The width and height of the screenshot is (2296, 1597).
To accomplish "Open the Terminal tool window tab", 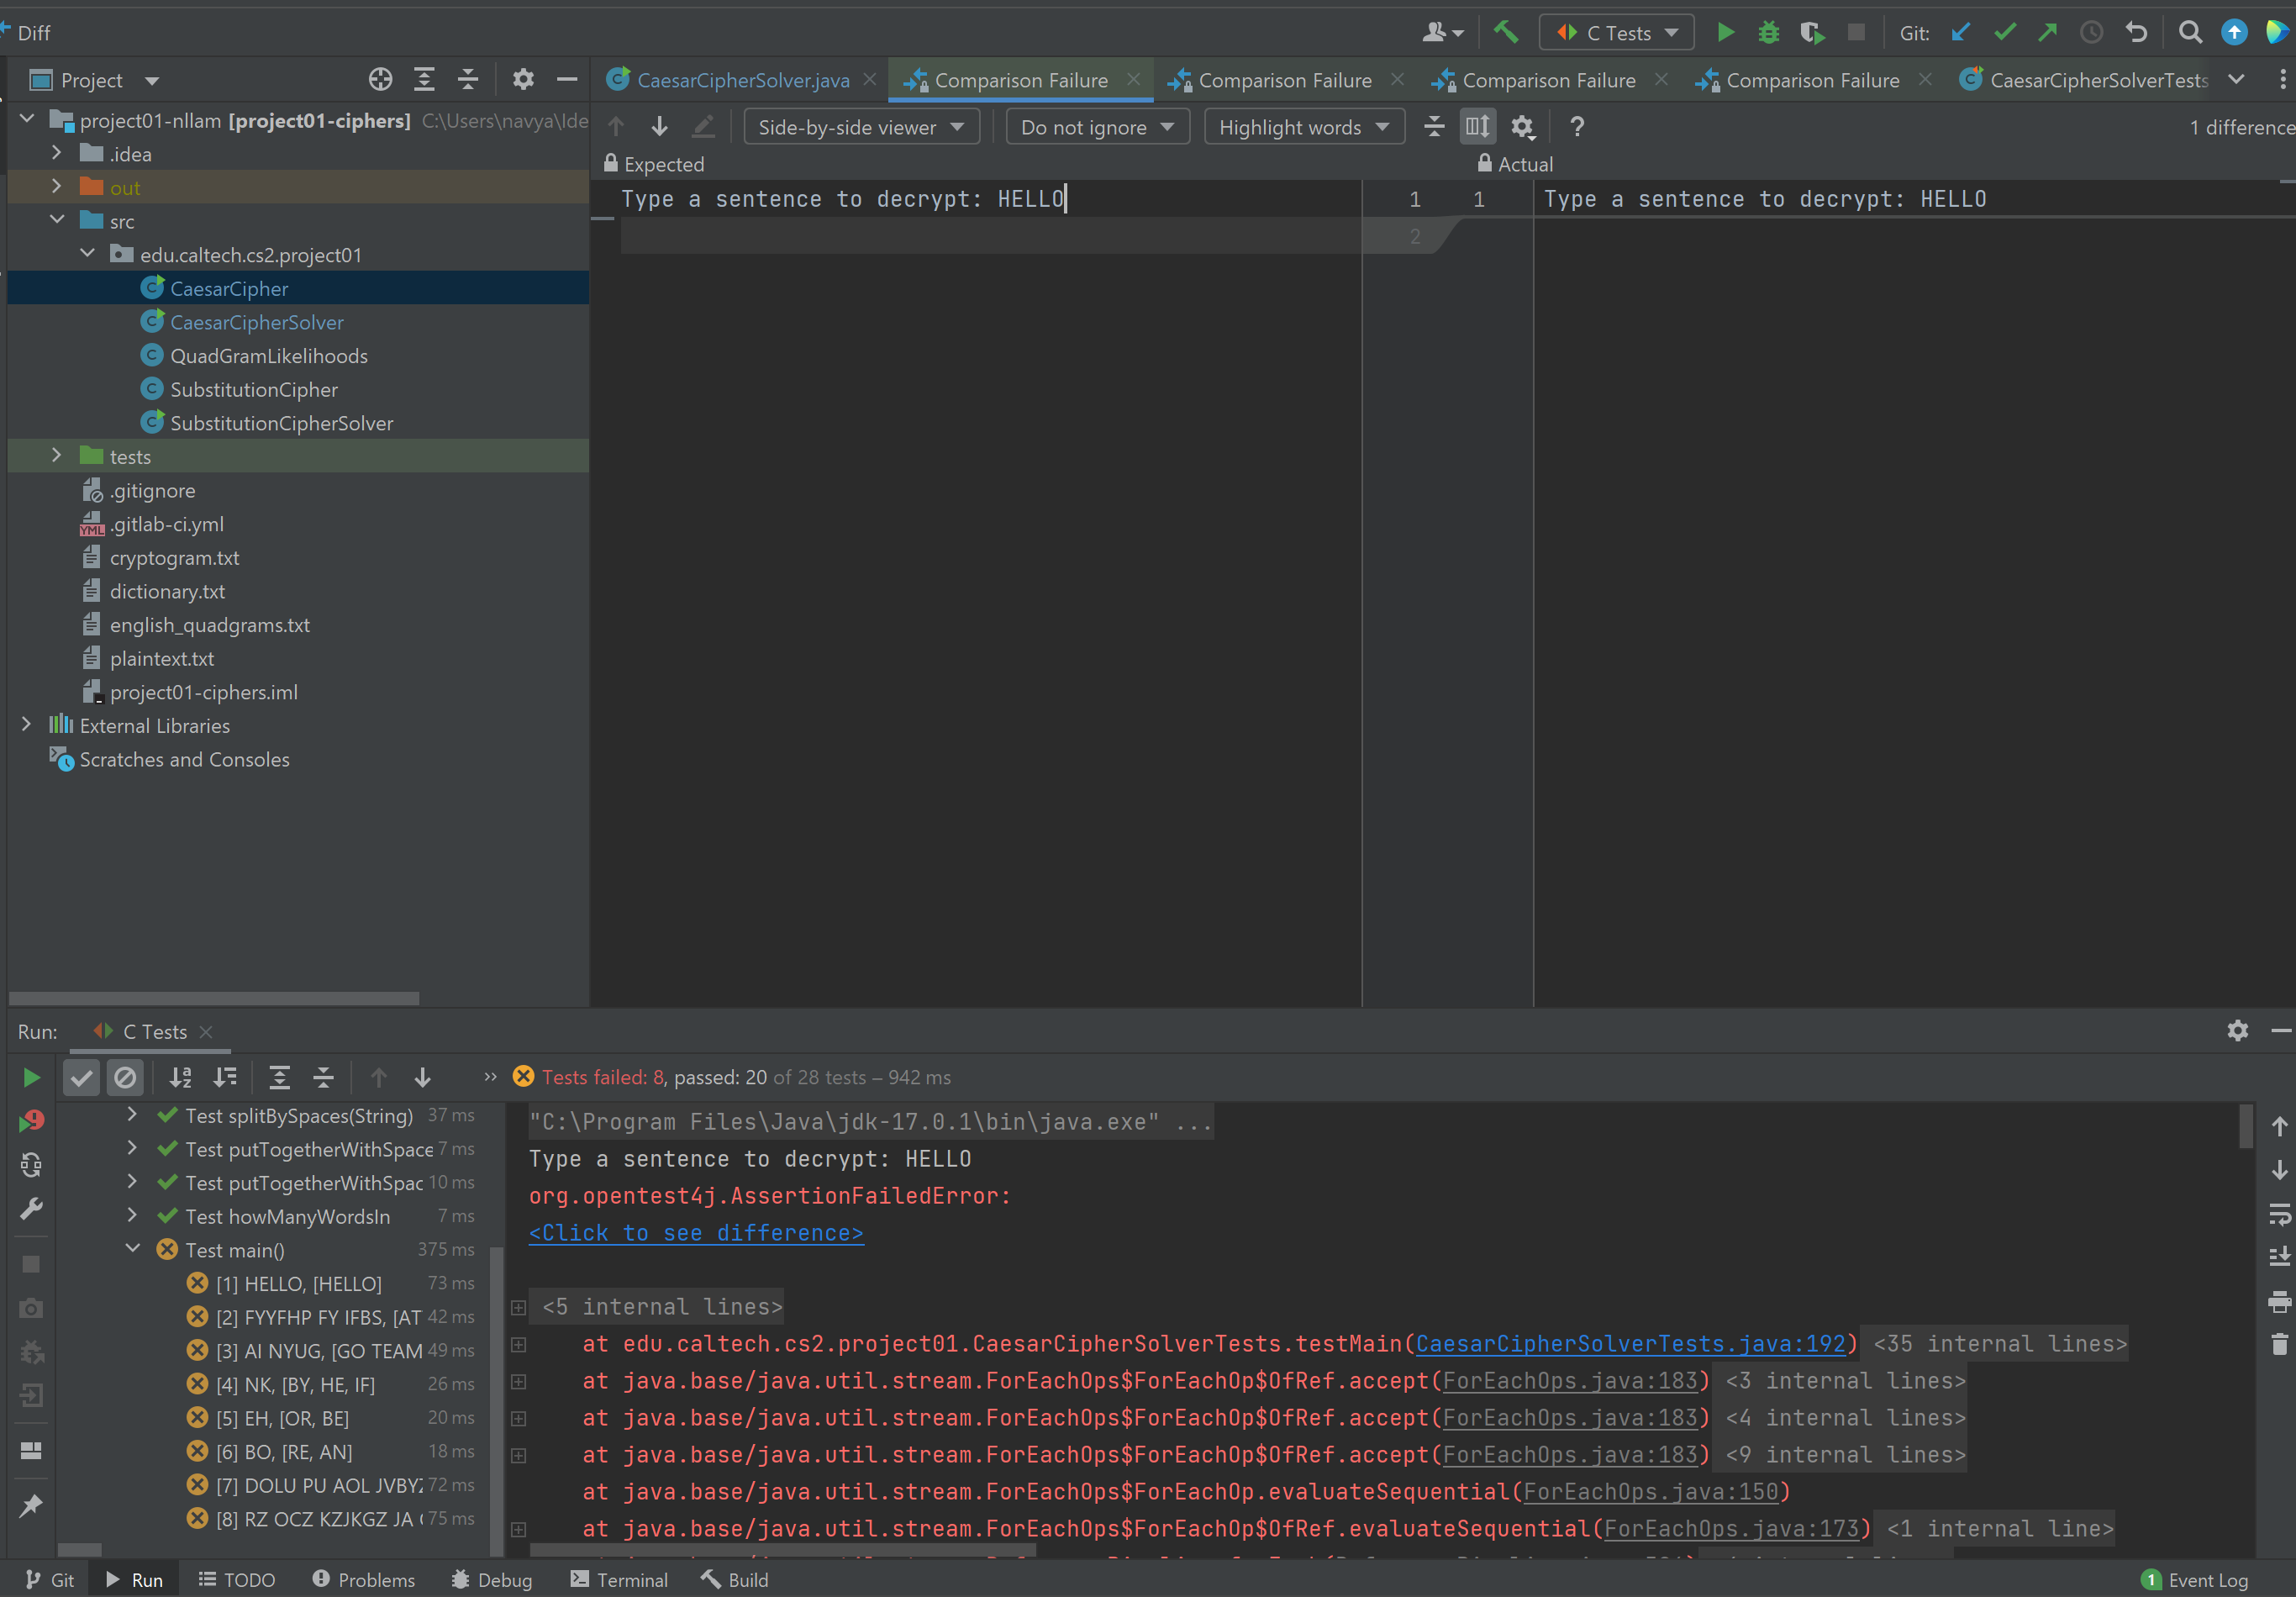I will tap(619, 1580).
